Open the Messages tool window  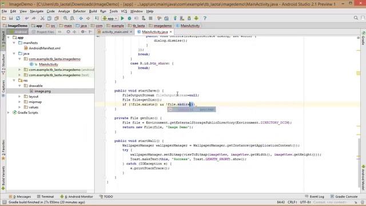click(x=20, y=197)
